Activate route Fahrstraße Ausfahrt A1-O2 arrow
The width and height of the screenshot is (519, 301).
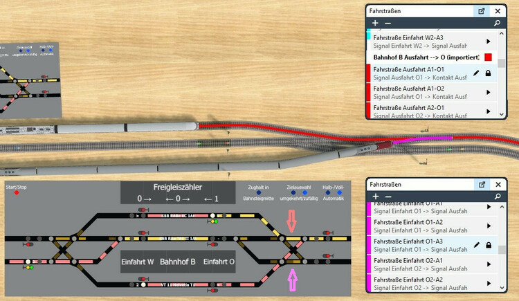(489, 92)
